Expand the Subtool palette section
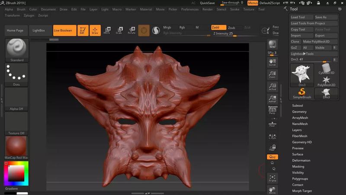Screen dimensions: 346x195 coord(298,105)
